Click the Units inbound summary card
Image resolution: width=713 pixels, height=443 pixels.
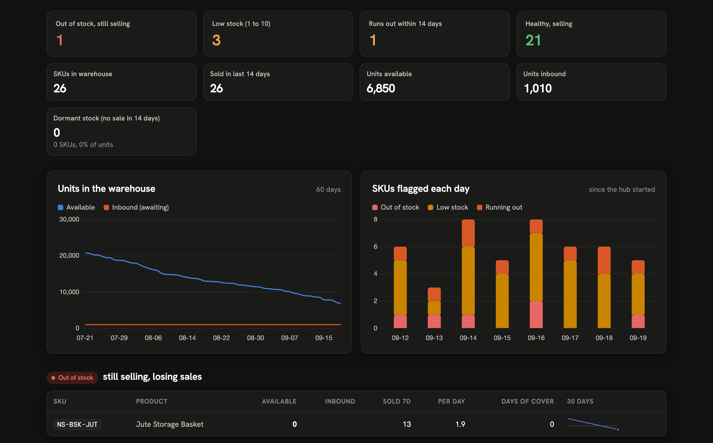pos(591,82)
